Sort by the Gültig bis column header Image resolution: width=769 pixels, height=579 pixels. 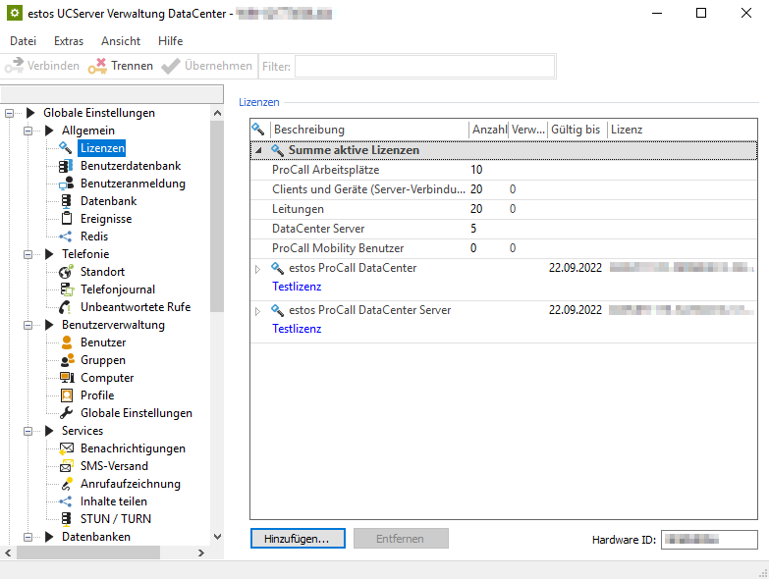576,130
